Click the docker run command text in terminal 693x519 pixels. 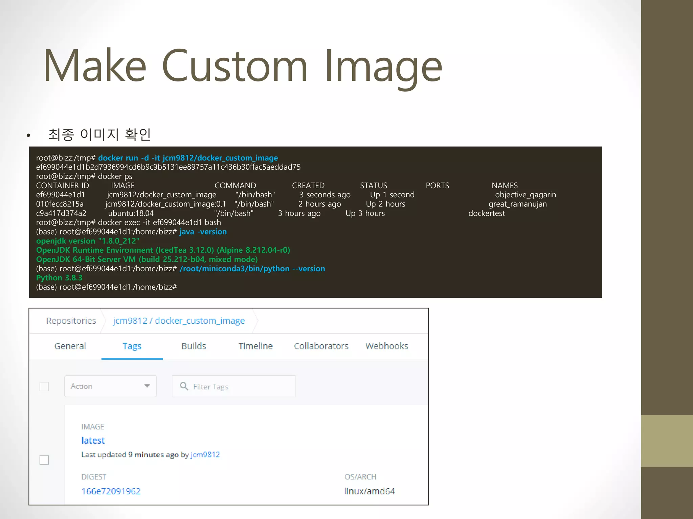click(188, 158)
